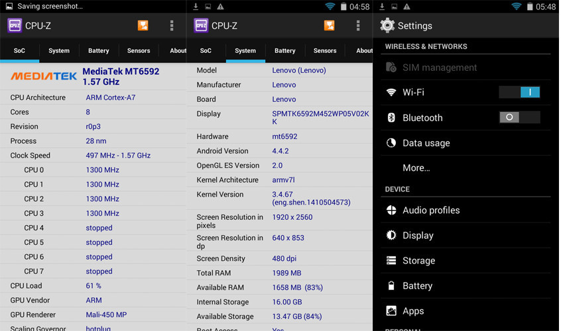Tap the Bluetooth symbol icon in Settings
This screenshot has width=561, height=331.
[391, 118]
